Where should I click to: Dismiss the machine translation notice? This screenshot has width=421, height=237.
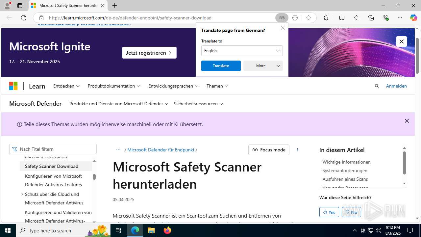(407, 121)
